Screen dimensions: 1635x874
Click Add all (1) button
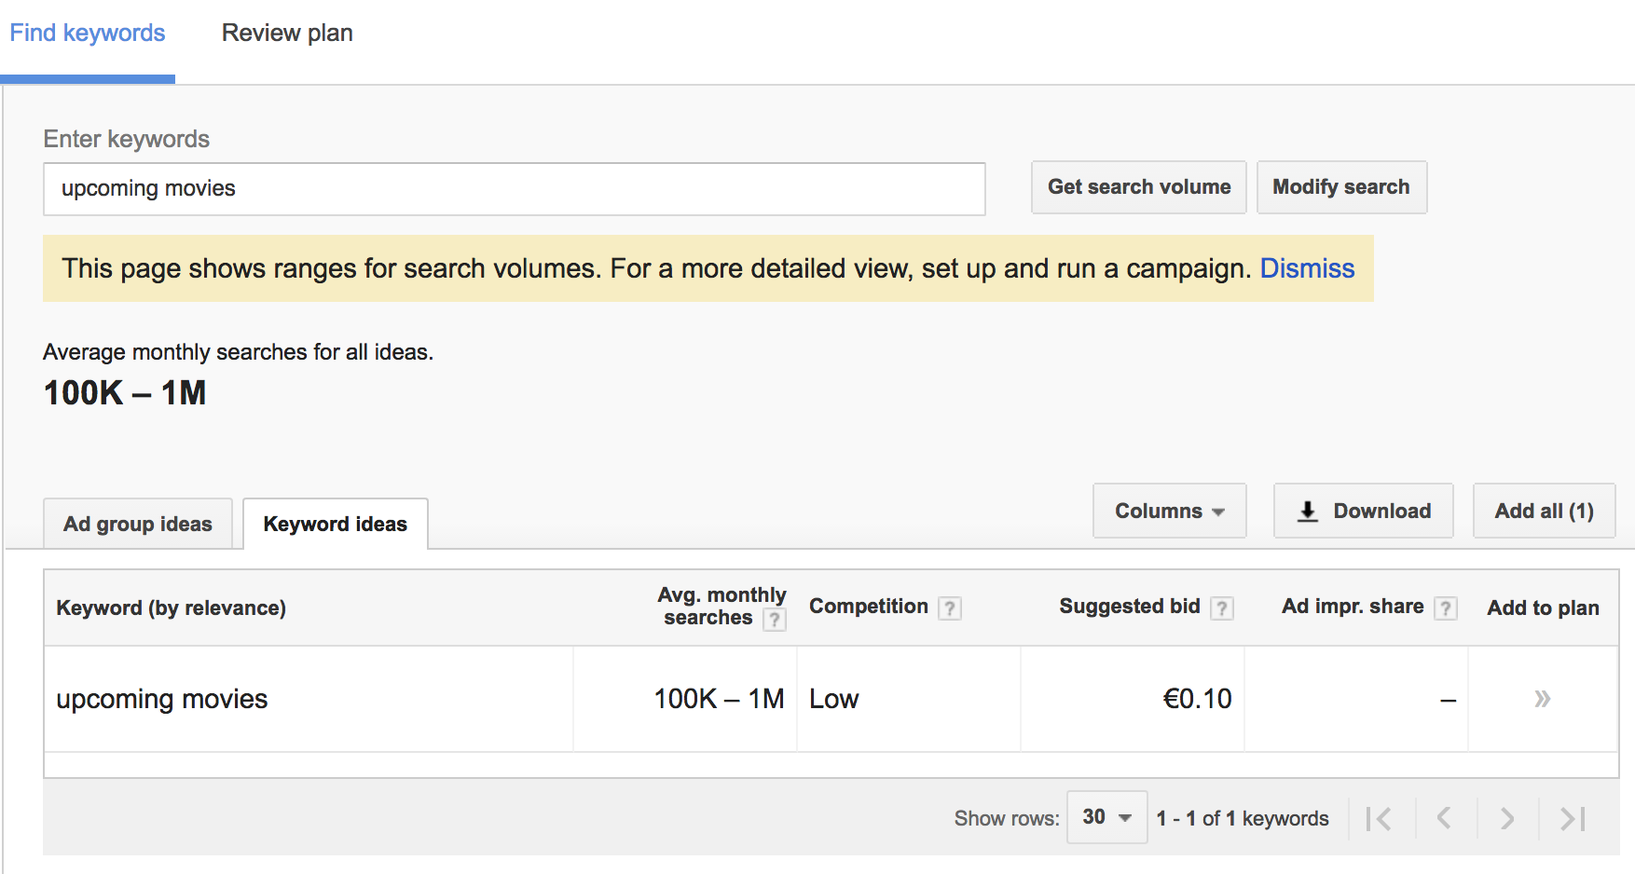(x=1544, y=511)
